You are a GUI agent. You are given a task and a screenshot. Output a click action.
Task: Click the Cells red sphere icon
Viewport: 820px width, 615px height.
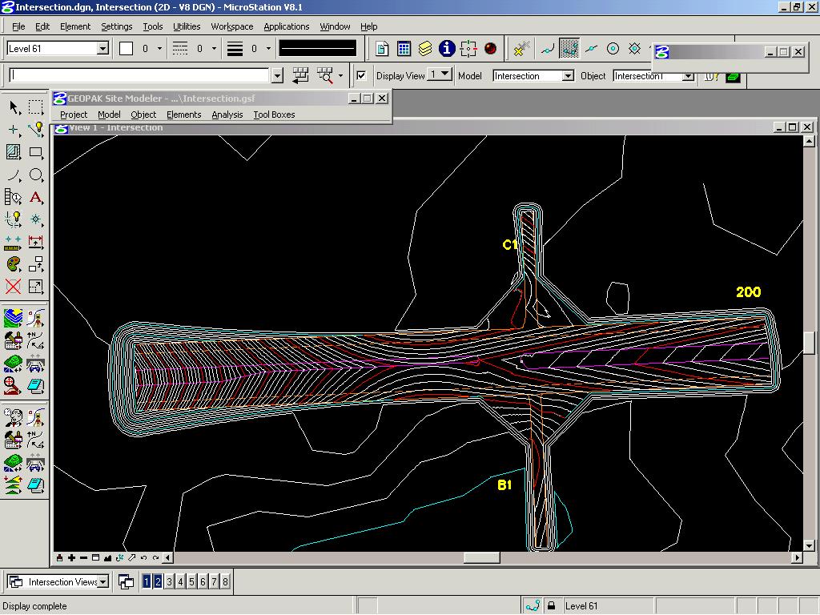tap(490, 49)
